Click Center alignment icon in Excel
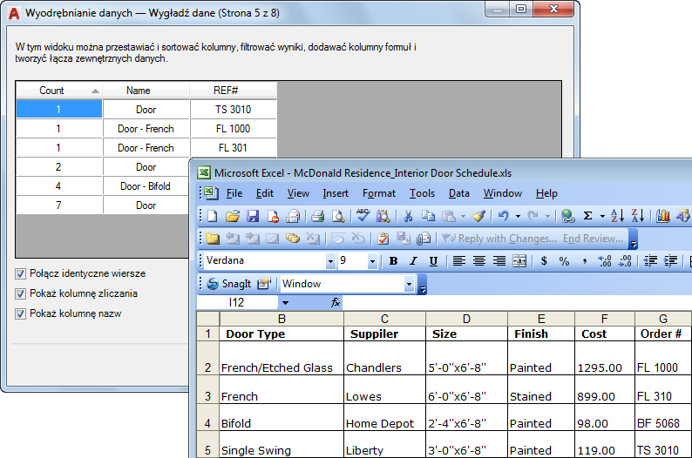The image size is (692, 458). 479,261
